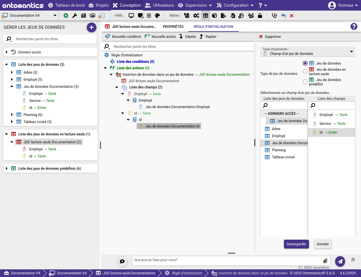361x277 pixels.
Task: Open the desktop screen IHM icon
Action: point(131,16)
